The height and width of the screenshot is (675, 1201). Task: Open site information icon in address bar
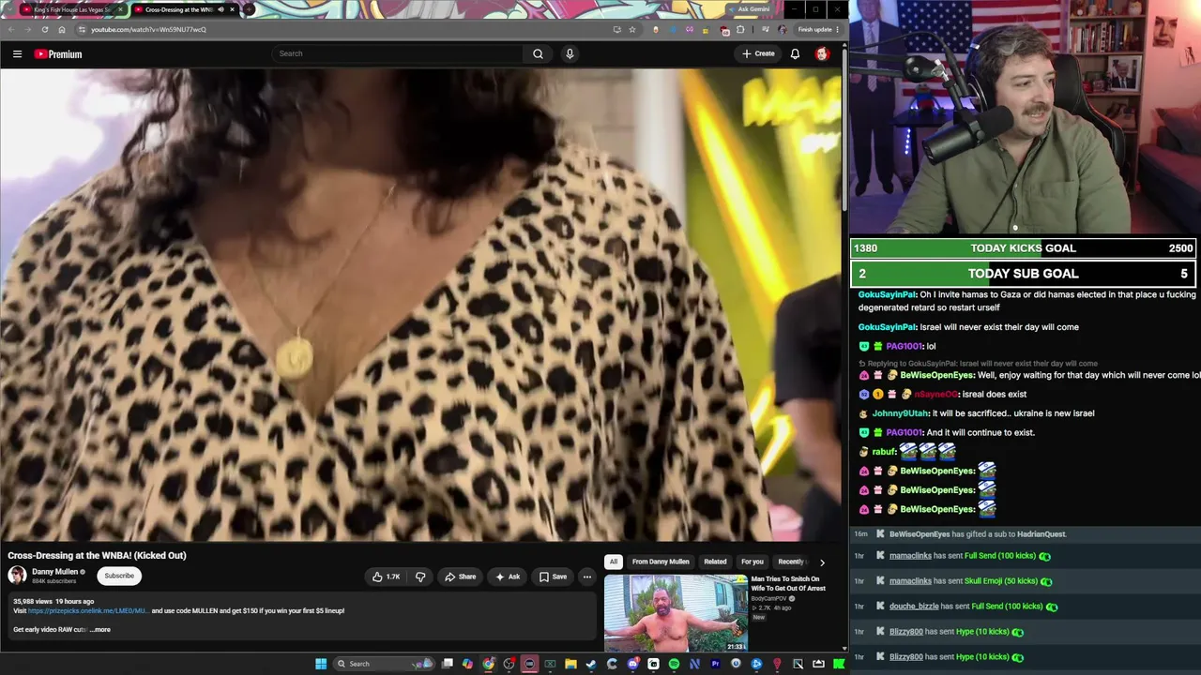coord(82,29)
